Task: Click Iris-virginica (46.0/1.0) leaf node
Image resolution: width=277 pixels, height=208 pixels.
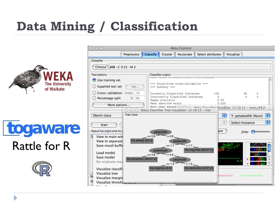Action: 199,150
